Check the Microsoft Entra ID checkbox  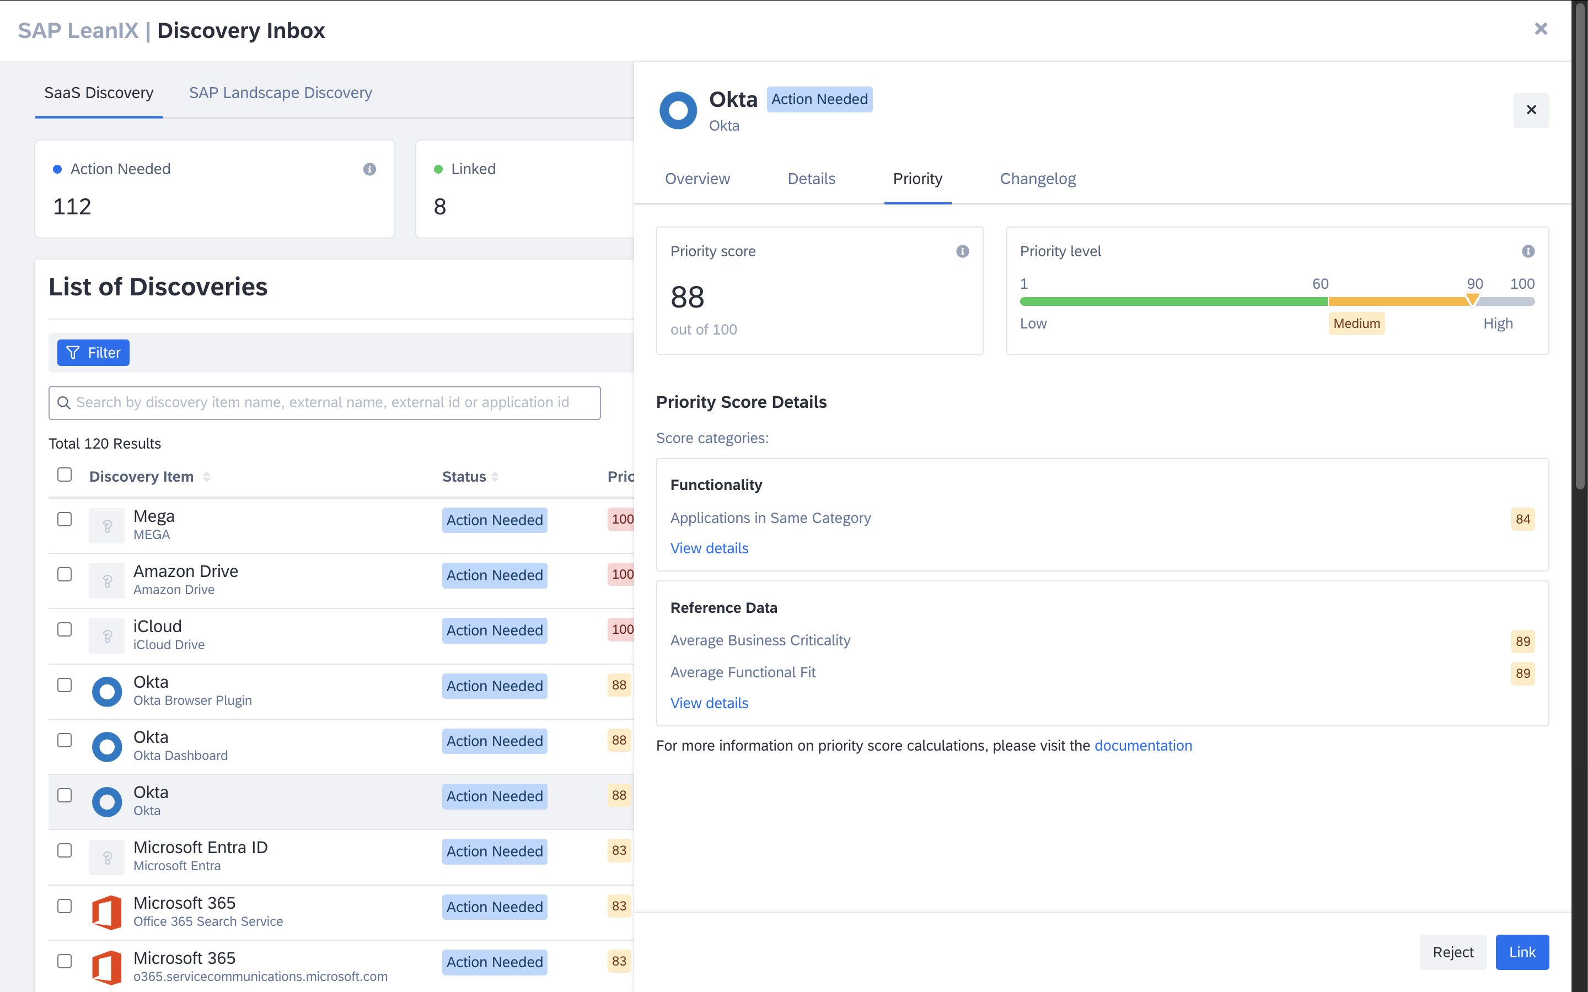(x=65, y=850)
